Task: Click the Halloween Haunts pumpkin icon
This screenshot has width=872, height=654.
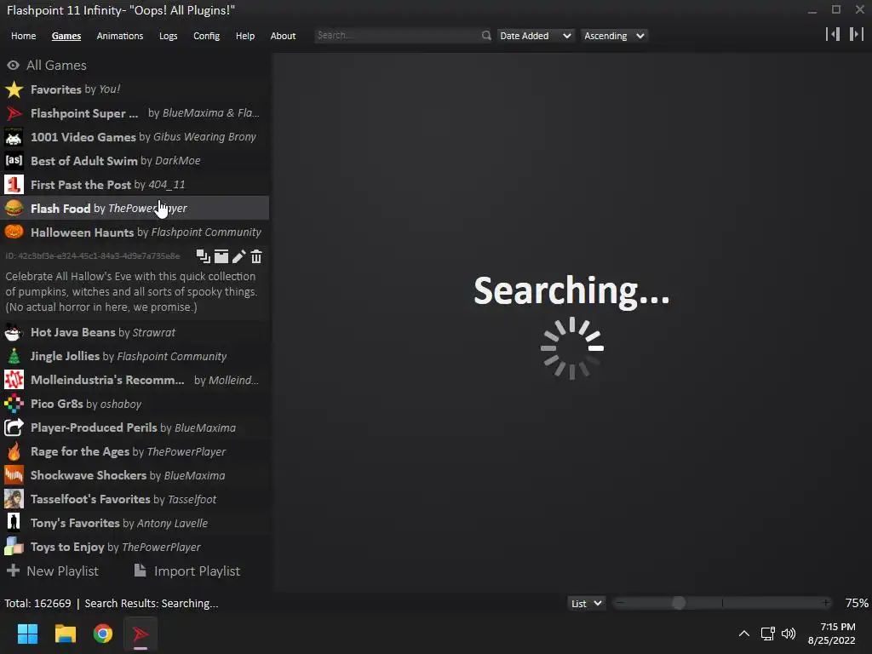Action: [x=14, y=232]
